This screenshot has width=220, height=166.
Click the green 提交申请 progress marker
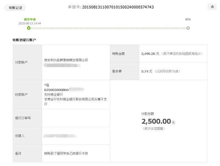(x=29, y=28)
